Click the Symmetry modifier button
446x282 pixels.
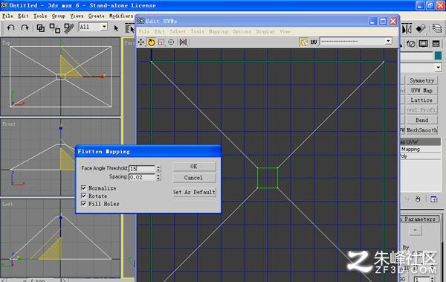click(x=421, y=80)
